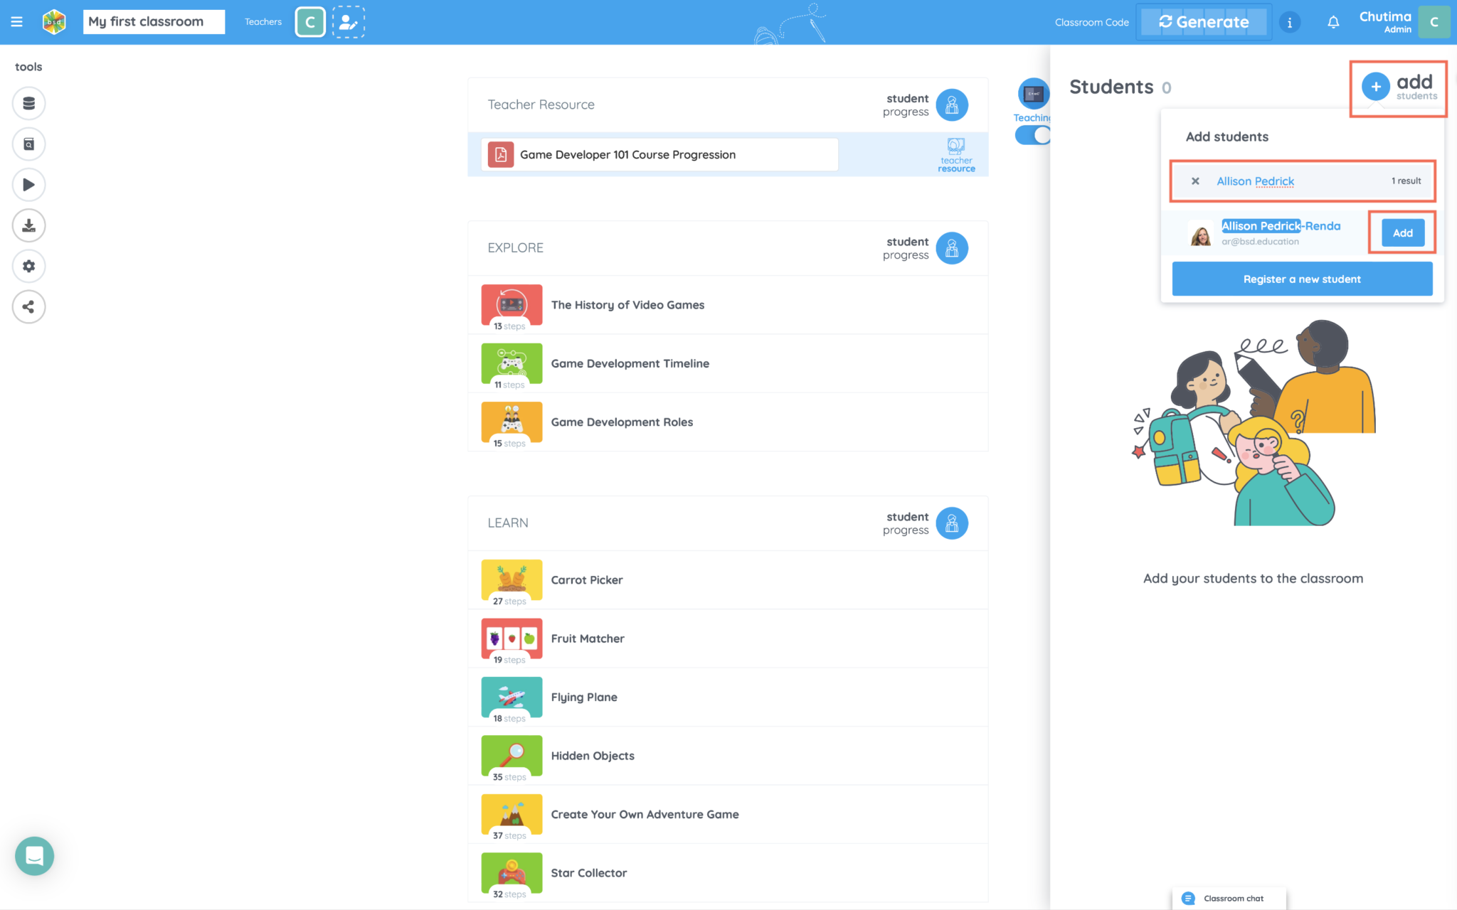1457x910 pixels.
Task: Select the database tool in the tools sidebar
Action: click(28, 103)
